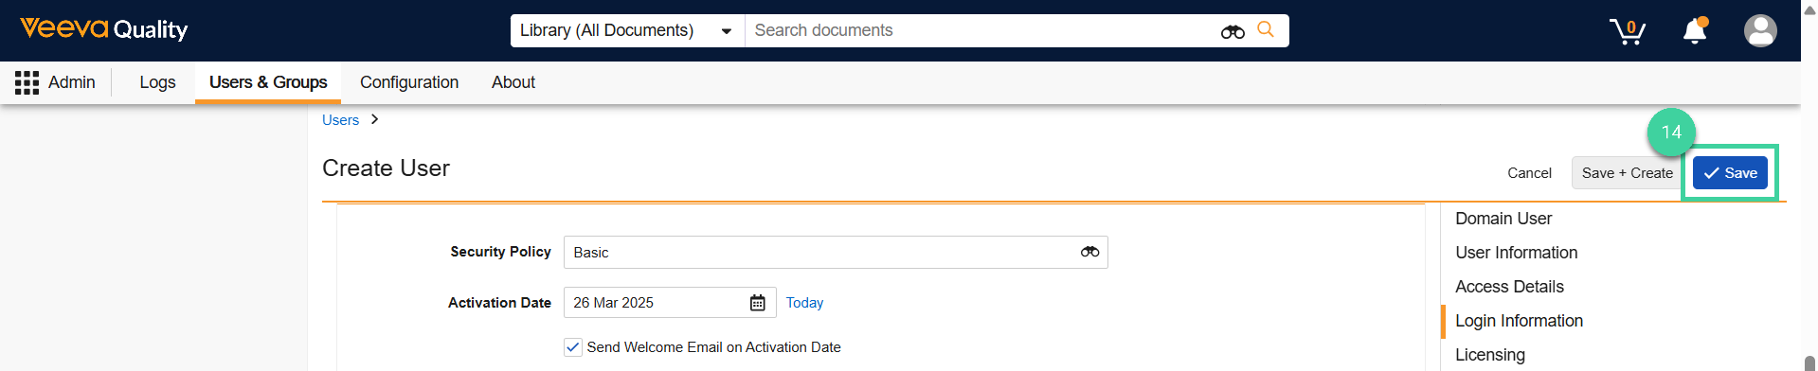Open the shopping cart icon

click(1628, 31)
